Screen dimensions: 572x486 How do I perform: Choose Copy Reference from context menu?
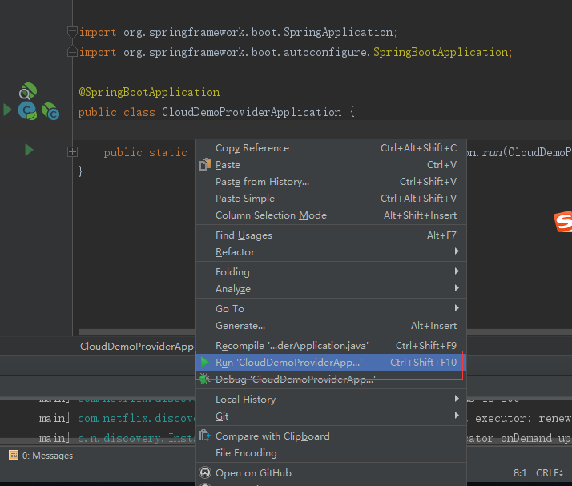331,147
